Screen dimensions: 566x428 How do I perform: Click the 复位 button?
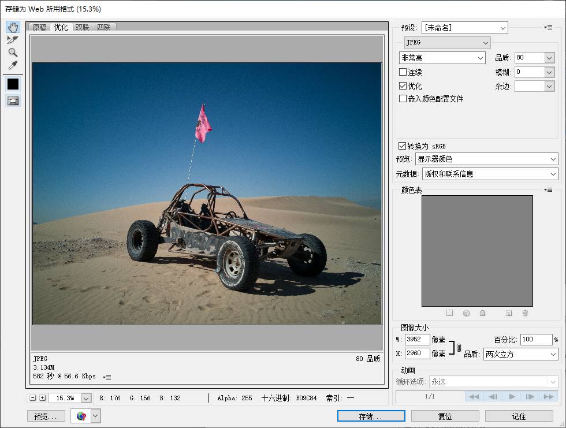click(445, 416)
